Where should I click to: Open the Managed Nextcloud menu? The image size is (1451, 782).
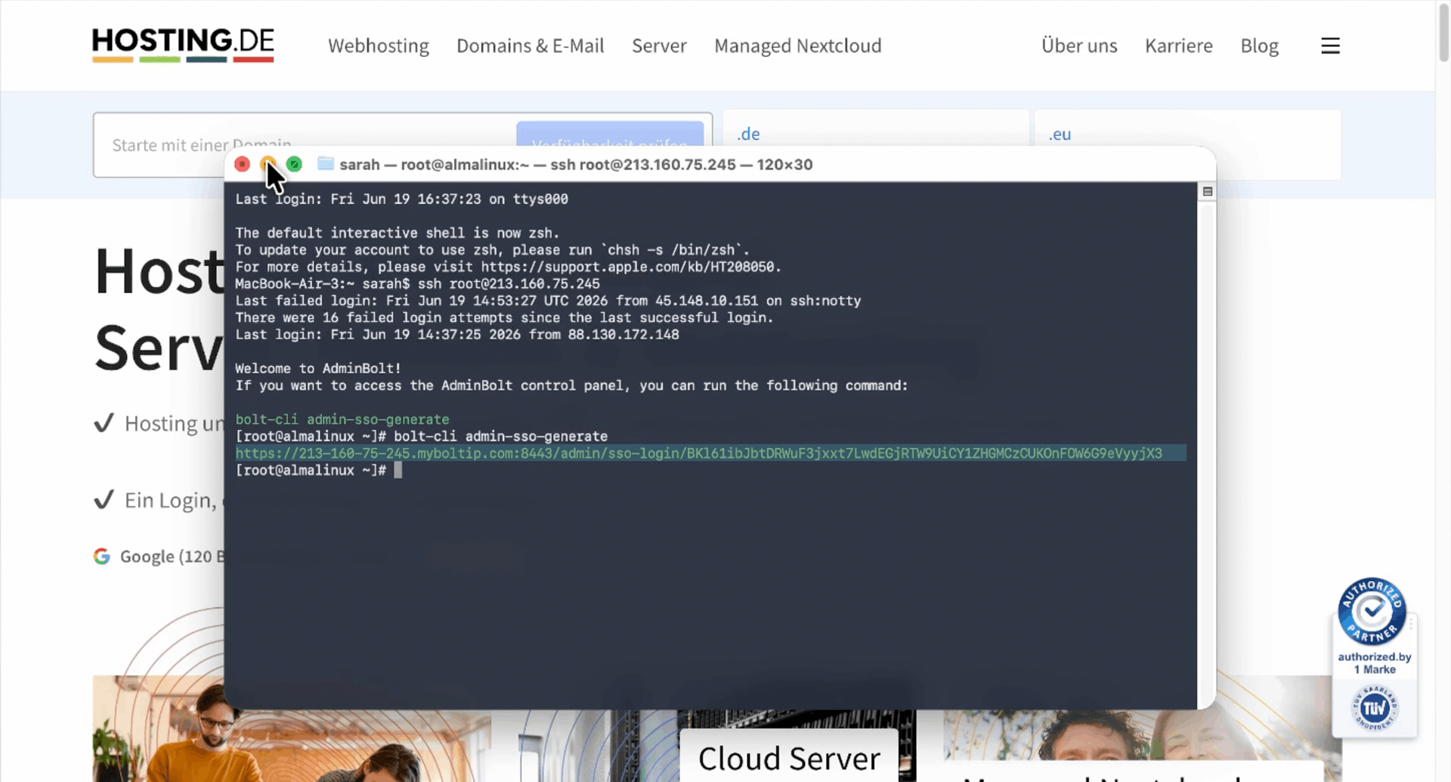pos(798,46)
